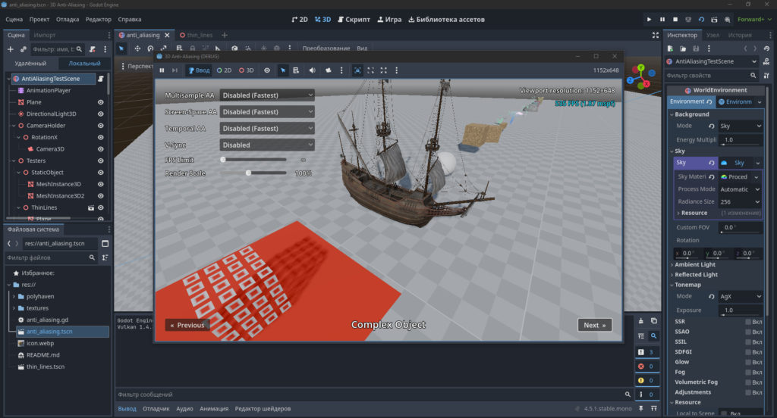
Task: Mute game audio via the speaker icon
Action: tap(312, 70)
